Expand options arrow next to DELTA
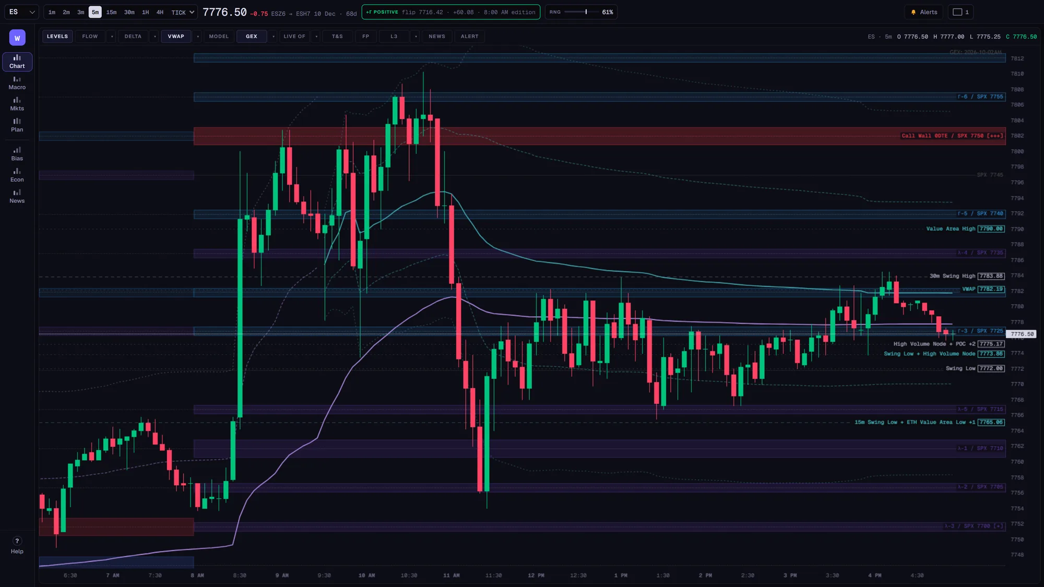This screenshot has height=587, width=1044. [x=155, y=37]
